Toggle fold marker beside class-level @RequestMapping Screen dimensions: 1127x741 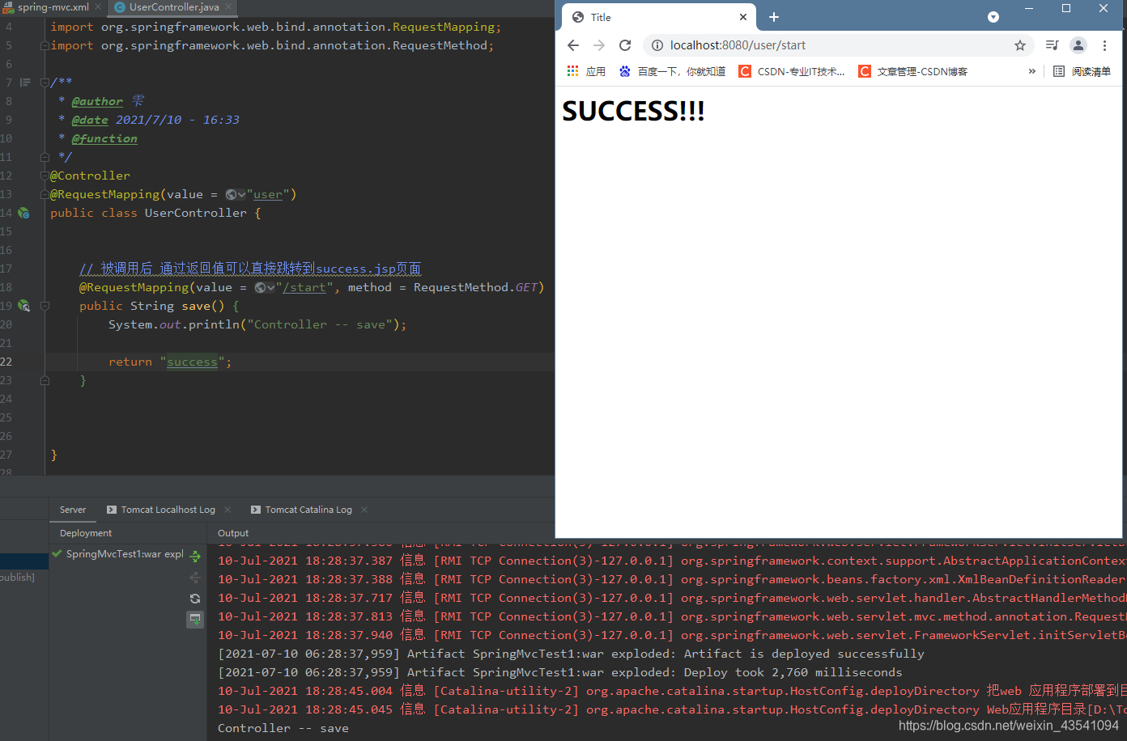click(x=45, y=194)
